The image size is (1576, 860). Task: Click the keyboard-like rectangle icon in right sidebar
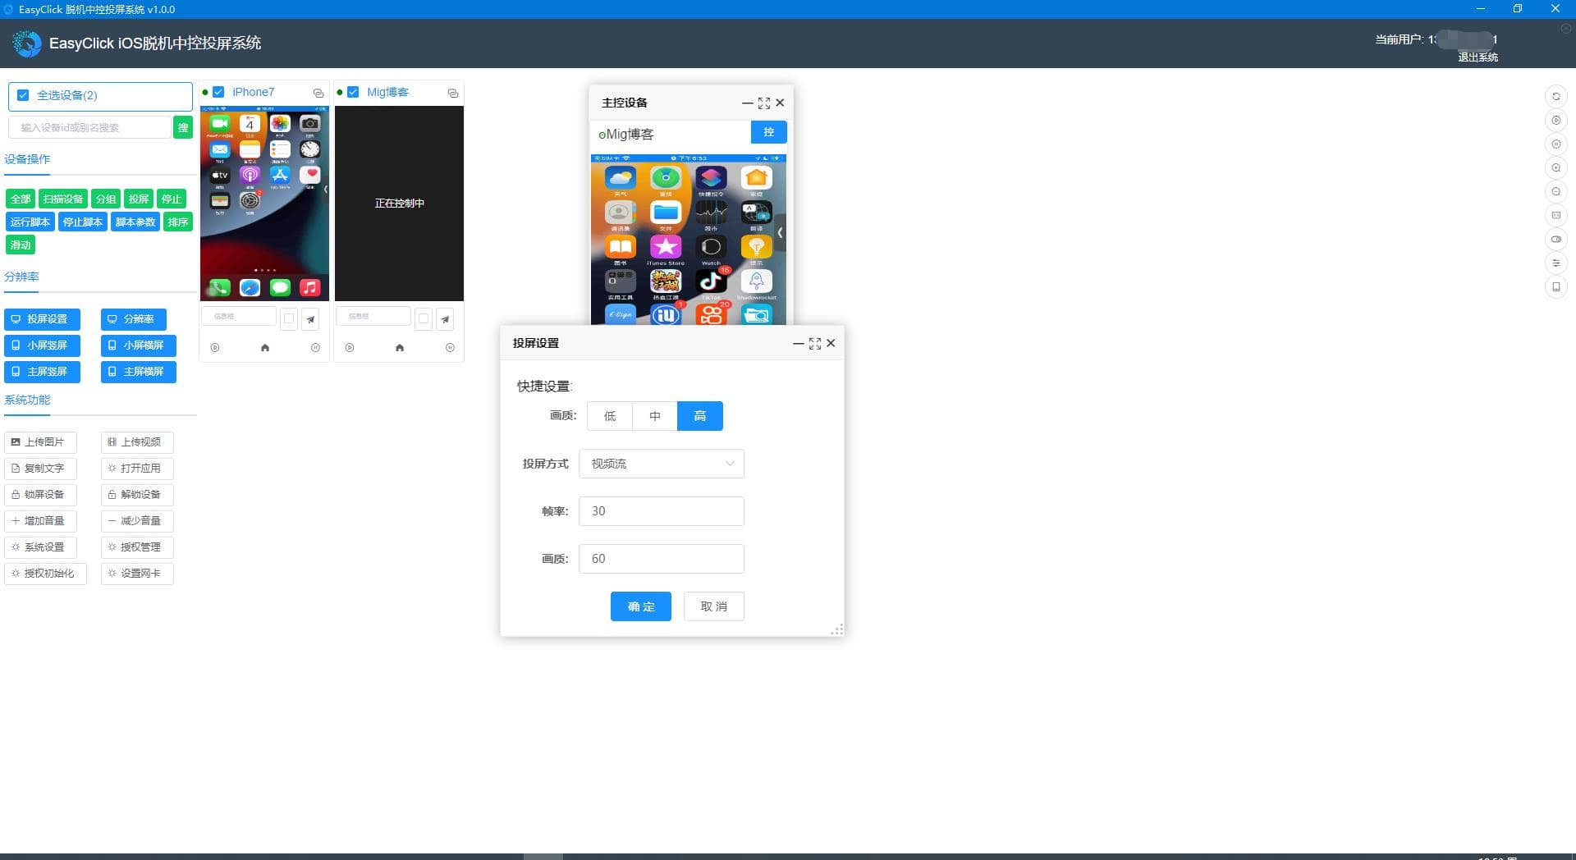[x=1555, y=216]
